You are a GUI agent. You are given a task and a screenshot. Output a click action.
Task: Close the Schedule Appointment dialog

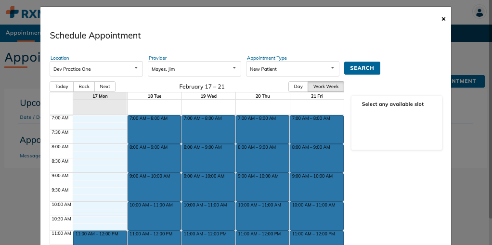pos(443,19)
